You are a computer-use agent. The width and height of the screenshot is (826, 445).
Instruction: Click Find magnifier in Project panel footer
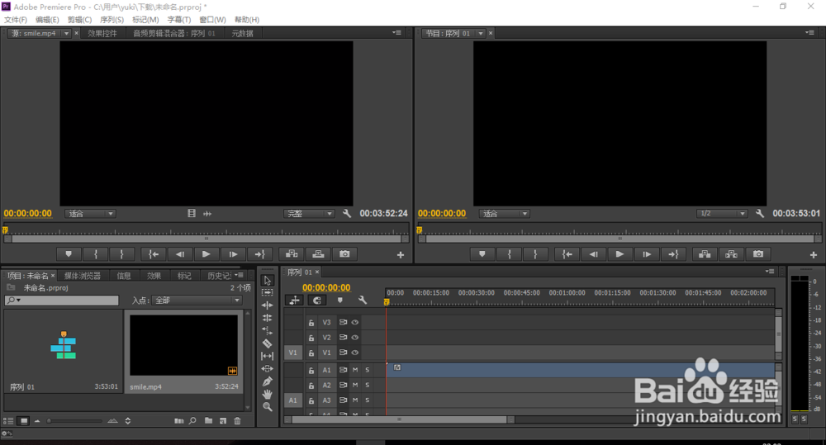click(x=192, y=421)
